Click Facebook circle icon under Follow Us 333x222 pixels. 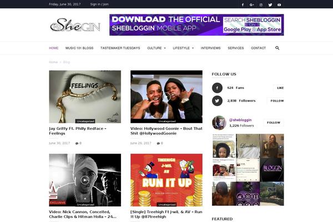point(217,88)
